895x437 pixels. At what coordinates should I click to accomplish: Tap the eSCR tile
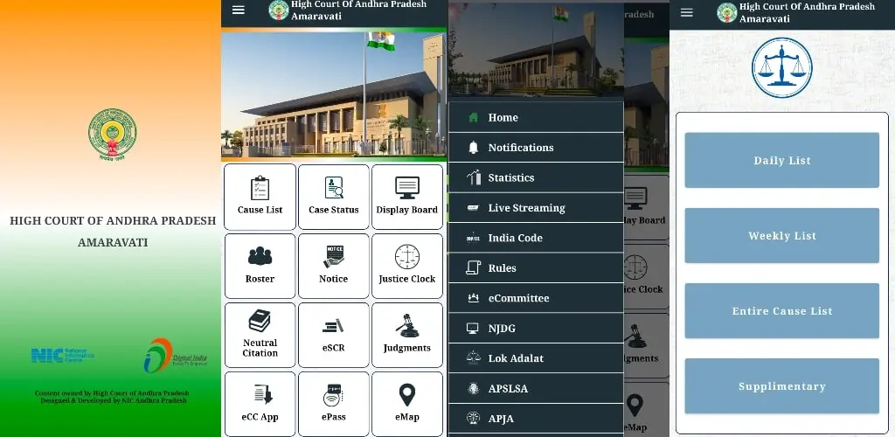[x=333, y=335]
